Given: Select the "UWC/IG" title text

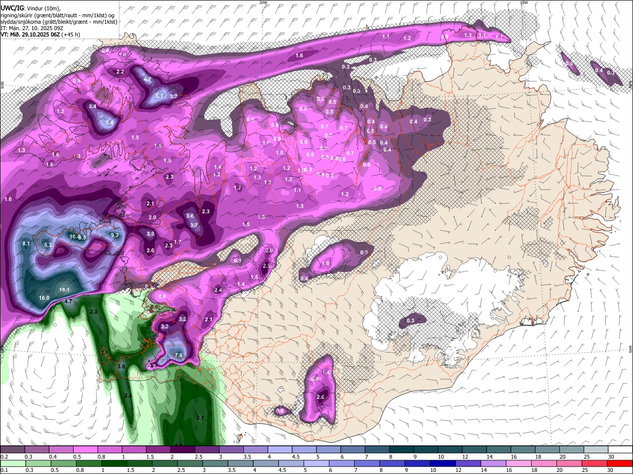Looking at the screenshot, I should (x=11, y=8).
